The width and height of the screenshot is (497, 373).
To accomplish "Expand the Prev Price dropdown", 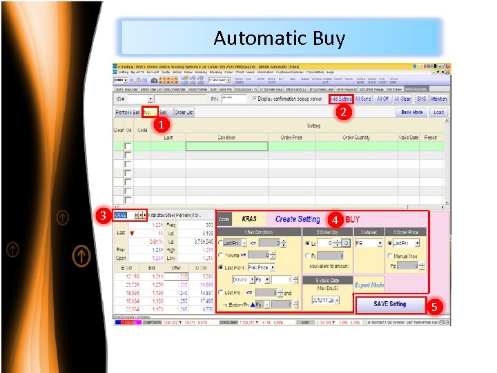I will (x=272, y=267).
